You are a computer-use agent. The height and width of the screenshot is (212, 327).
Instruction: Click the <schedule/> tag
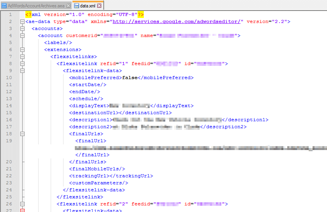pos(86,99)
